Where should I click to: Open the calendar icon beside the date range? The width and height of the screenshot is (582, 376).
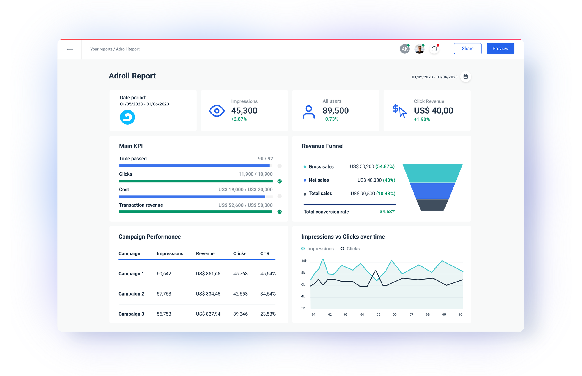pyautogui.click(x=466, y=77)
